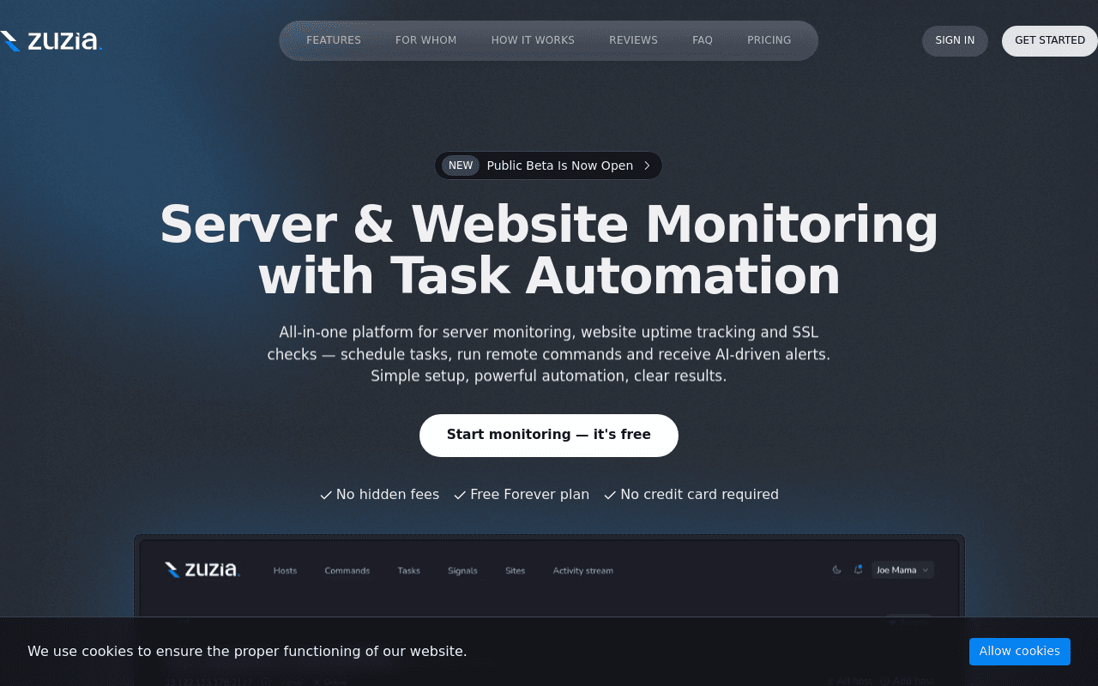Click the Zuzia logo inside the dashboard preview
The image size is (1098, 686).
[x=202, y=569]
